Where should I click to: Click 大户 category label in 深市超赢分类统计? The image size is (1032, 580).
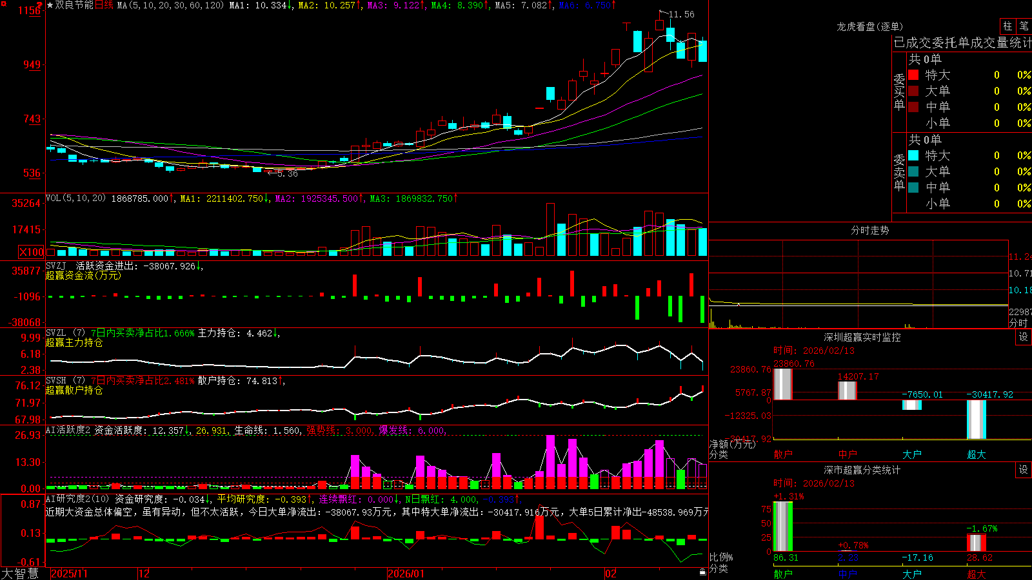tap(911, 574)
